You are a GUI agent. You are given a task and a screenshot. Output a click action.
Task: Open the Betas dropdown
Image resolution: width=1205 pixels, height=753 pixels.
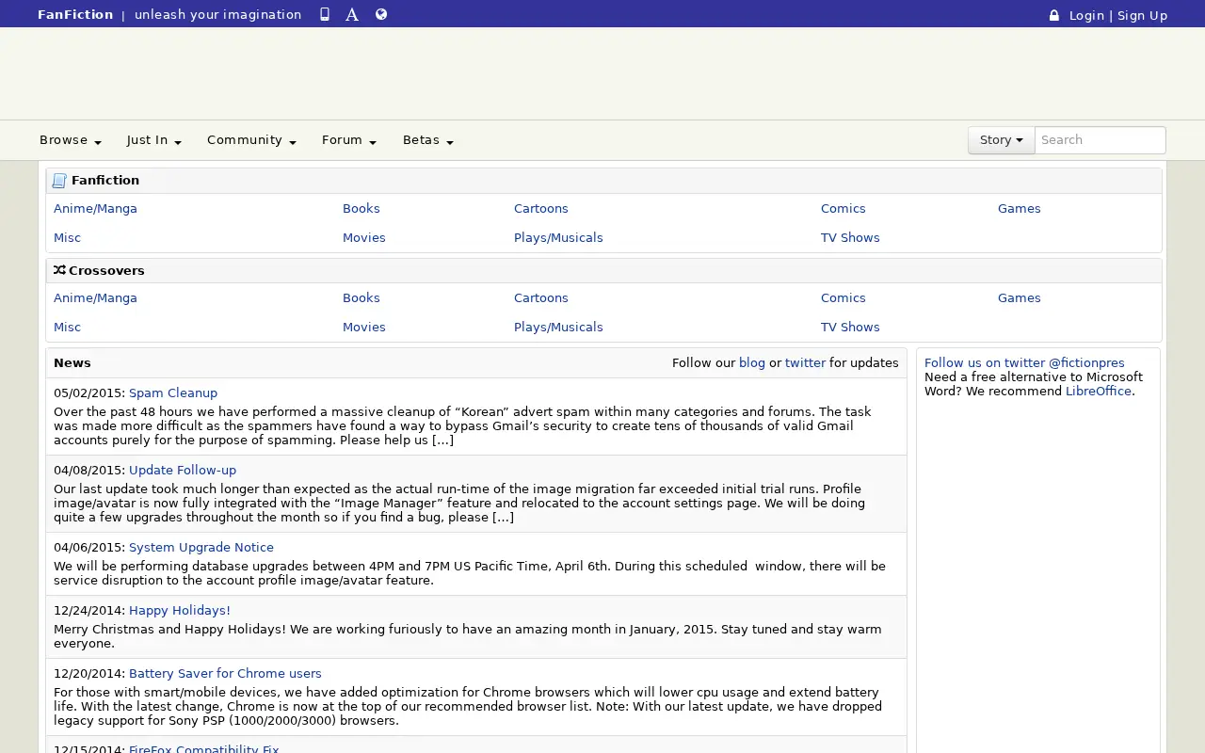coord(428,140)
